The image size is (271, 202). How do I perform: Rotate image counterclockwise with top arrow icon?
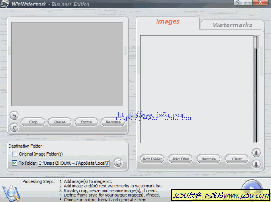[x=14, y=116]
